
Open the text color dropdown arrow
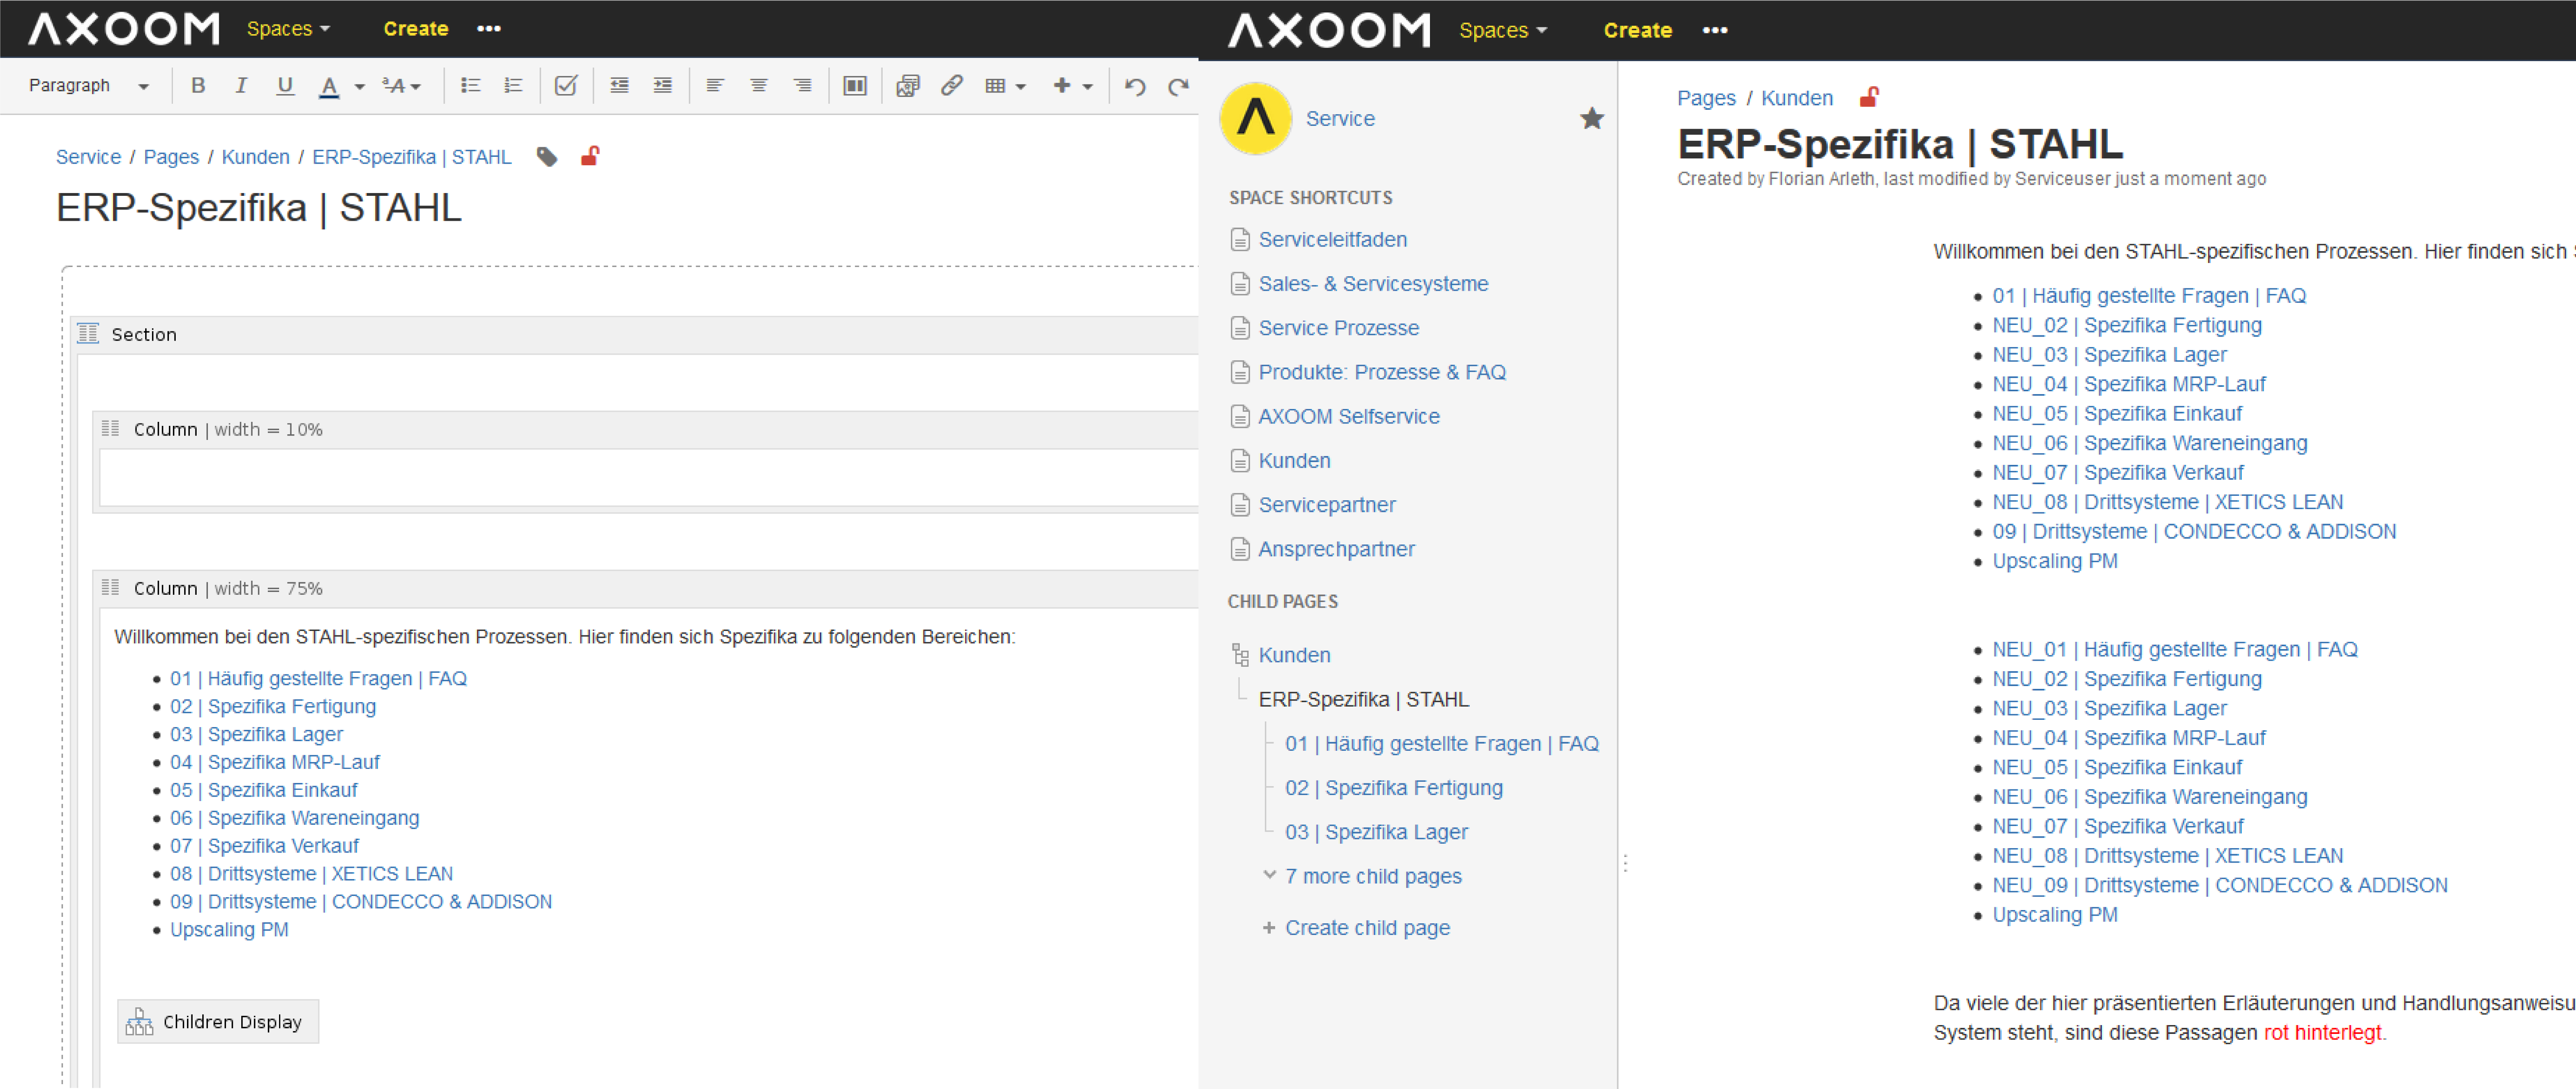[x=359, y=87]
